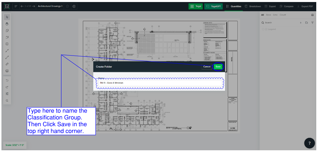Open the adjustment sliders settings icon
Screen dimensions: 318x152
click(x=7, y=94)
